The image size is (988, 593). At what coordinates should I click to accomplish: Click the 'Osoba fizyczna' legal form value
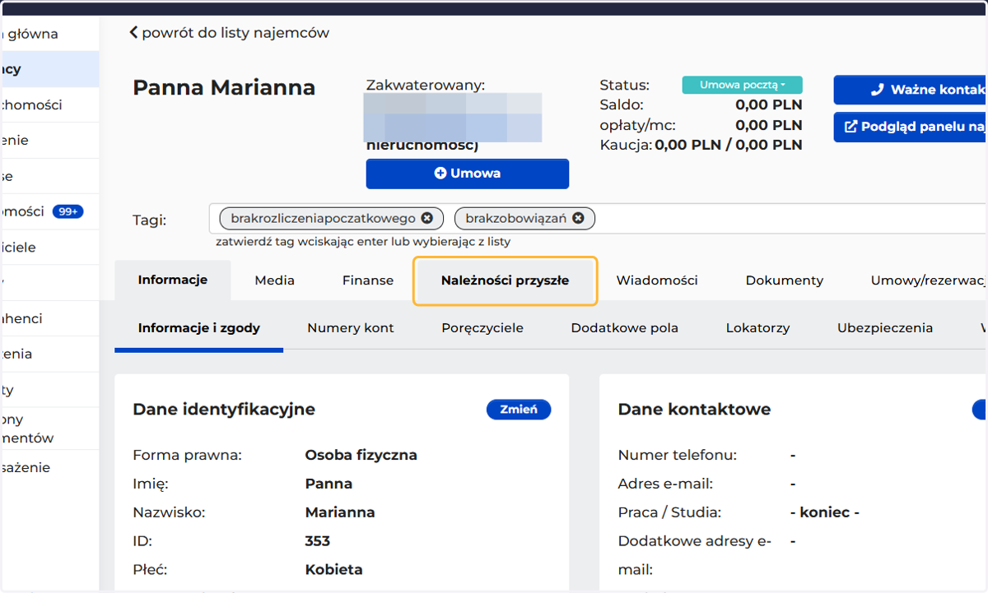click(361, 455)
